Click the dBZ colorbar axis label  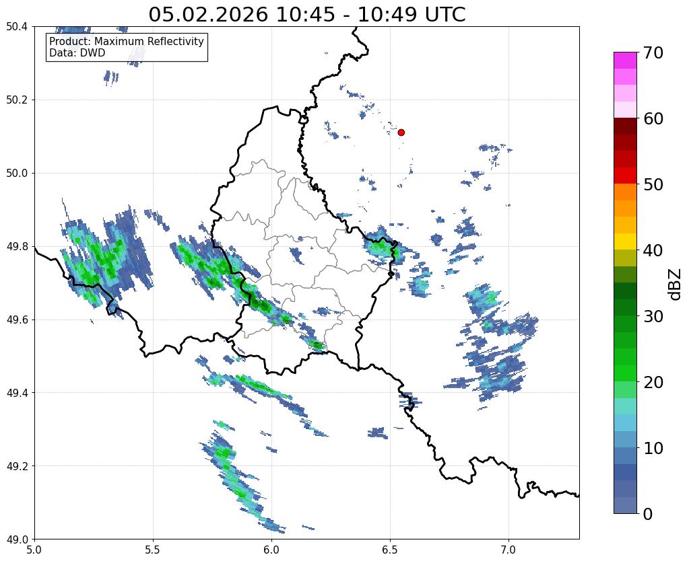pos(676,285)
